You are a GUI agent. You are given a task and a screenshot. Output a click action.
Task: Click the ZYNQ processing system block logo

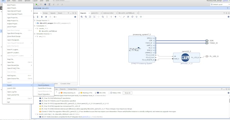[135, 50]
